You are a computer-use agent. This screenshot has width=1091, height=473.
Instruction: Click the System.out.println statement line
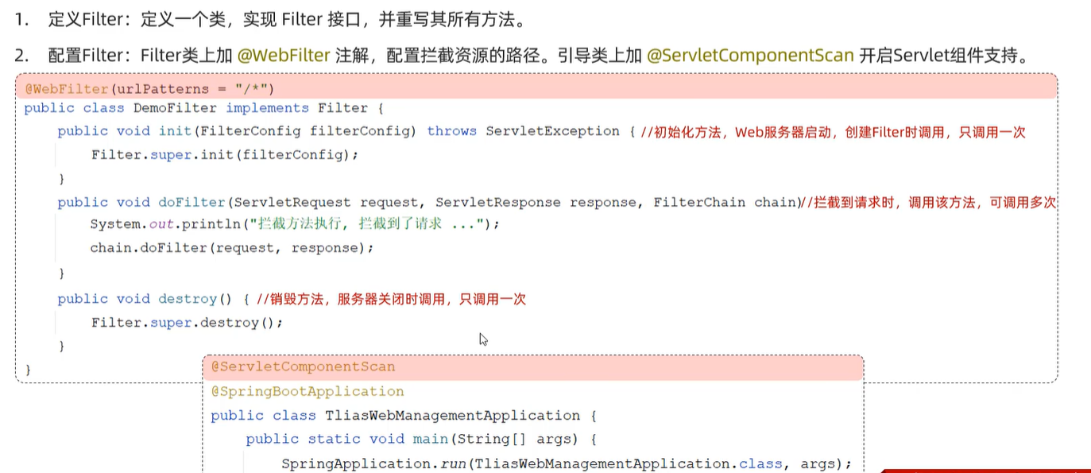click(296, 224)
